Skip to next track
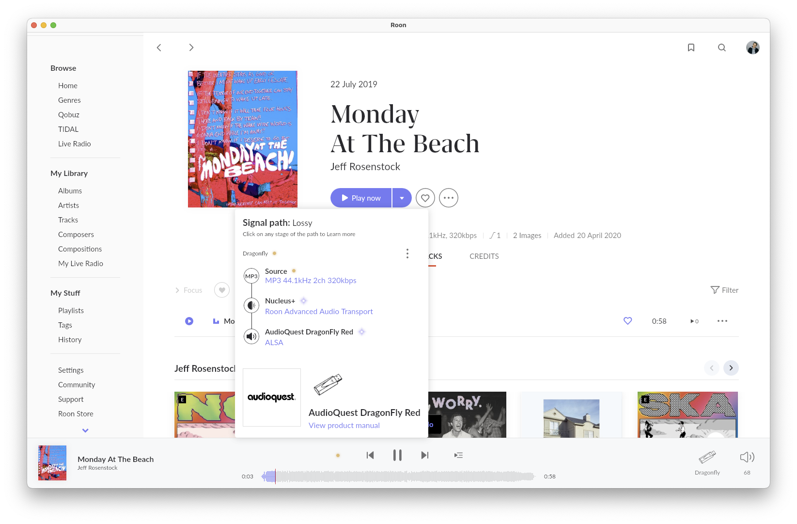This screenshot has height=524, width=797. [x=425, y=455]
